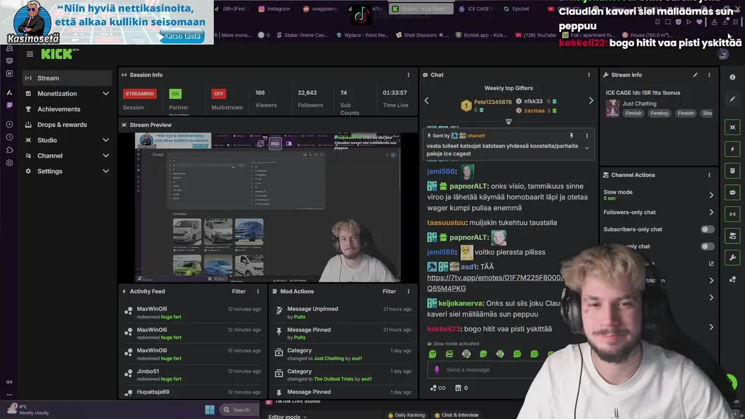
Task: Switch to the ICE CAGE browser tab
Action: pos(476,9)
